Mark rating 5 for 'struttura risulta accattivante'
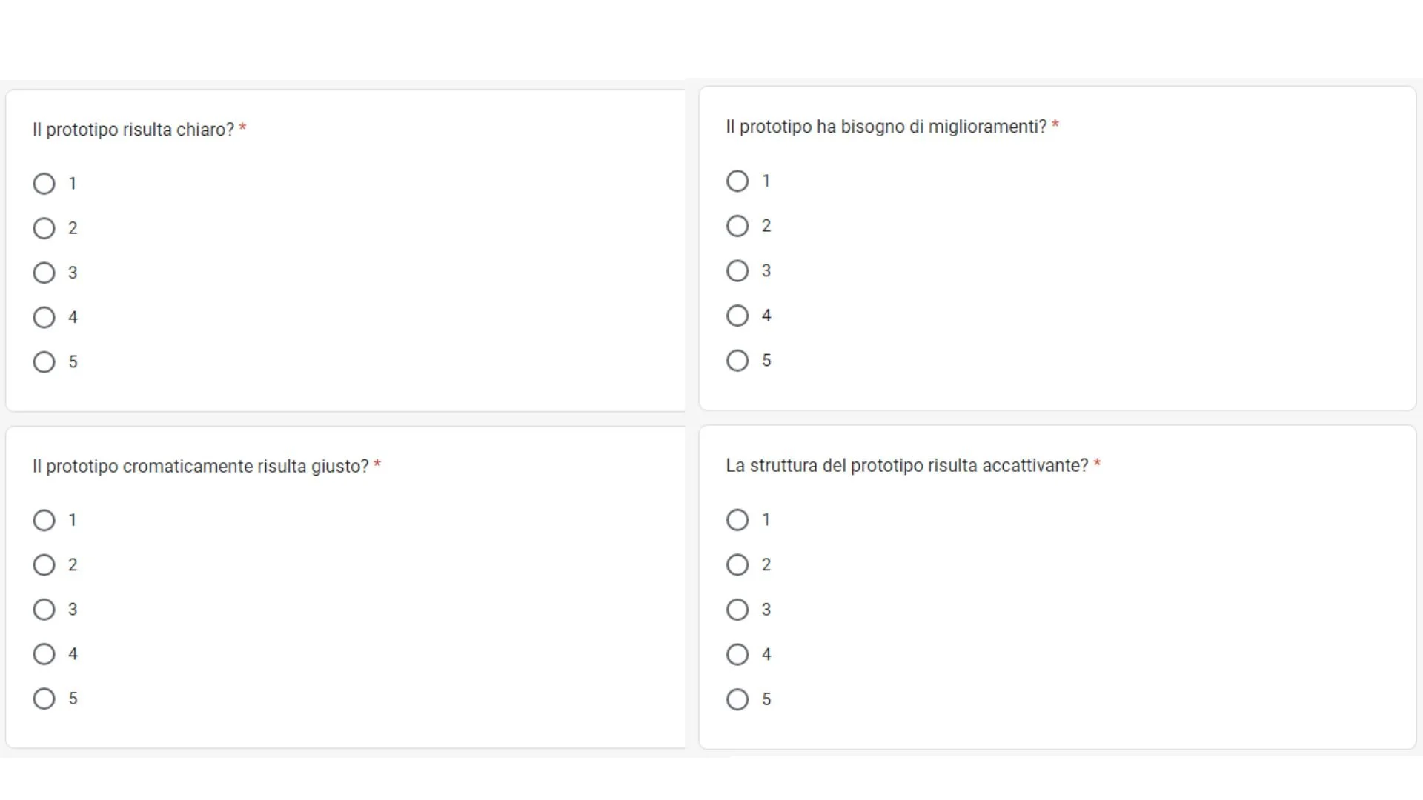This screenshot has height=800, width=1423. pos(737,699)
